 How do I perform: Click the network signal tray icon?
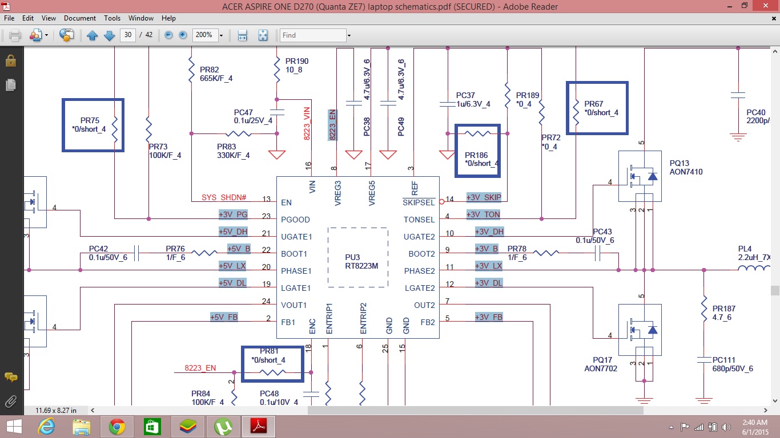coord(699,427)
